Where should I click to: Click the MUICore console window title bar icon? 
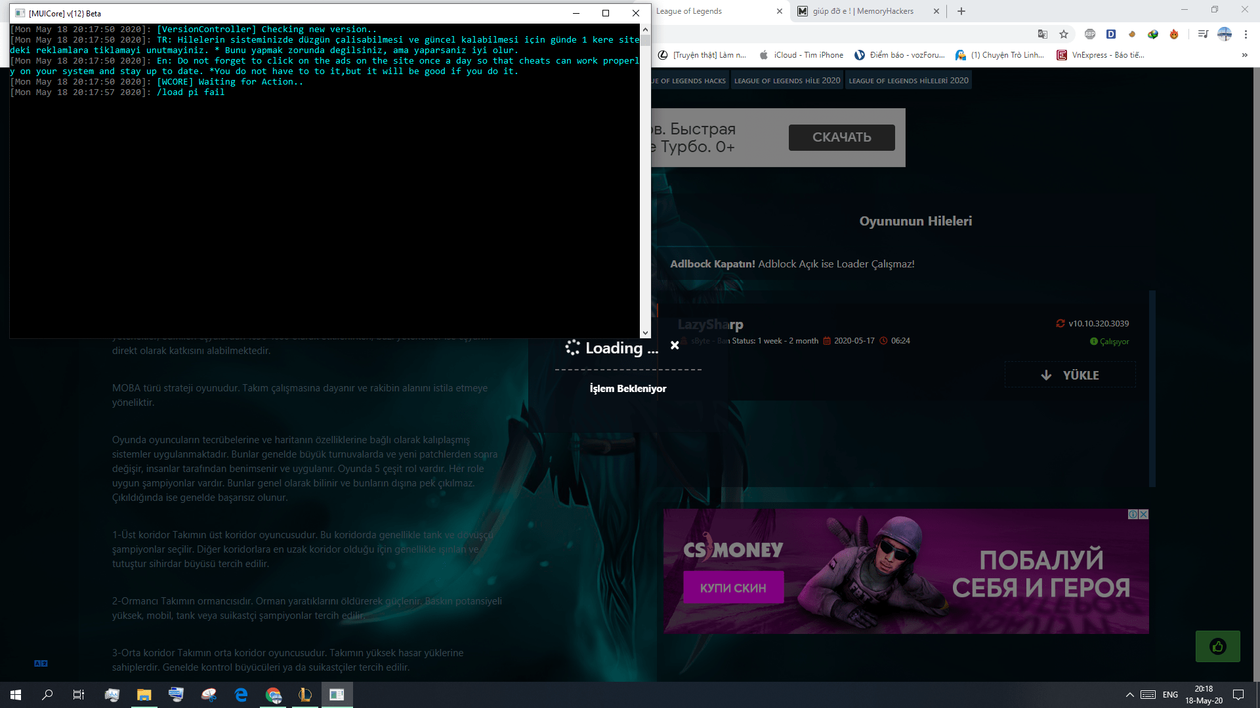click(x=20, y=13)
